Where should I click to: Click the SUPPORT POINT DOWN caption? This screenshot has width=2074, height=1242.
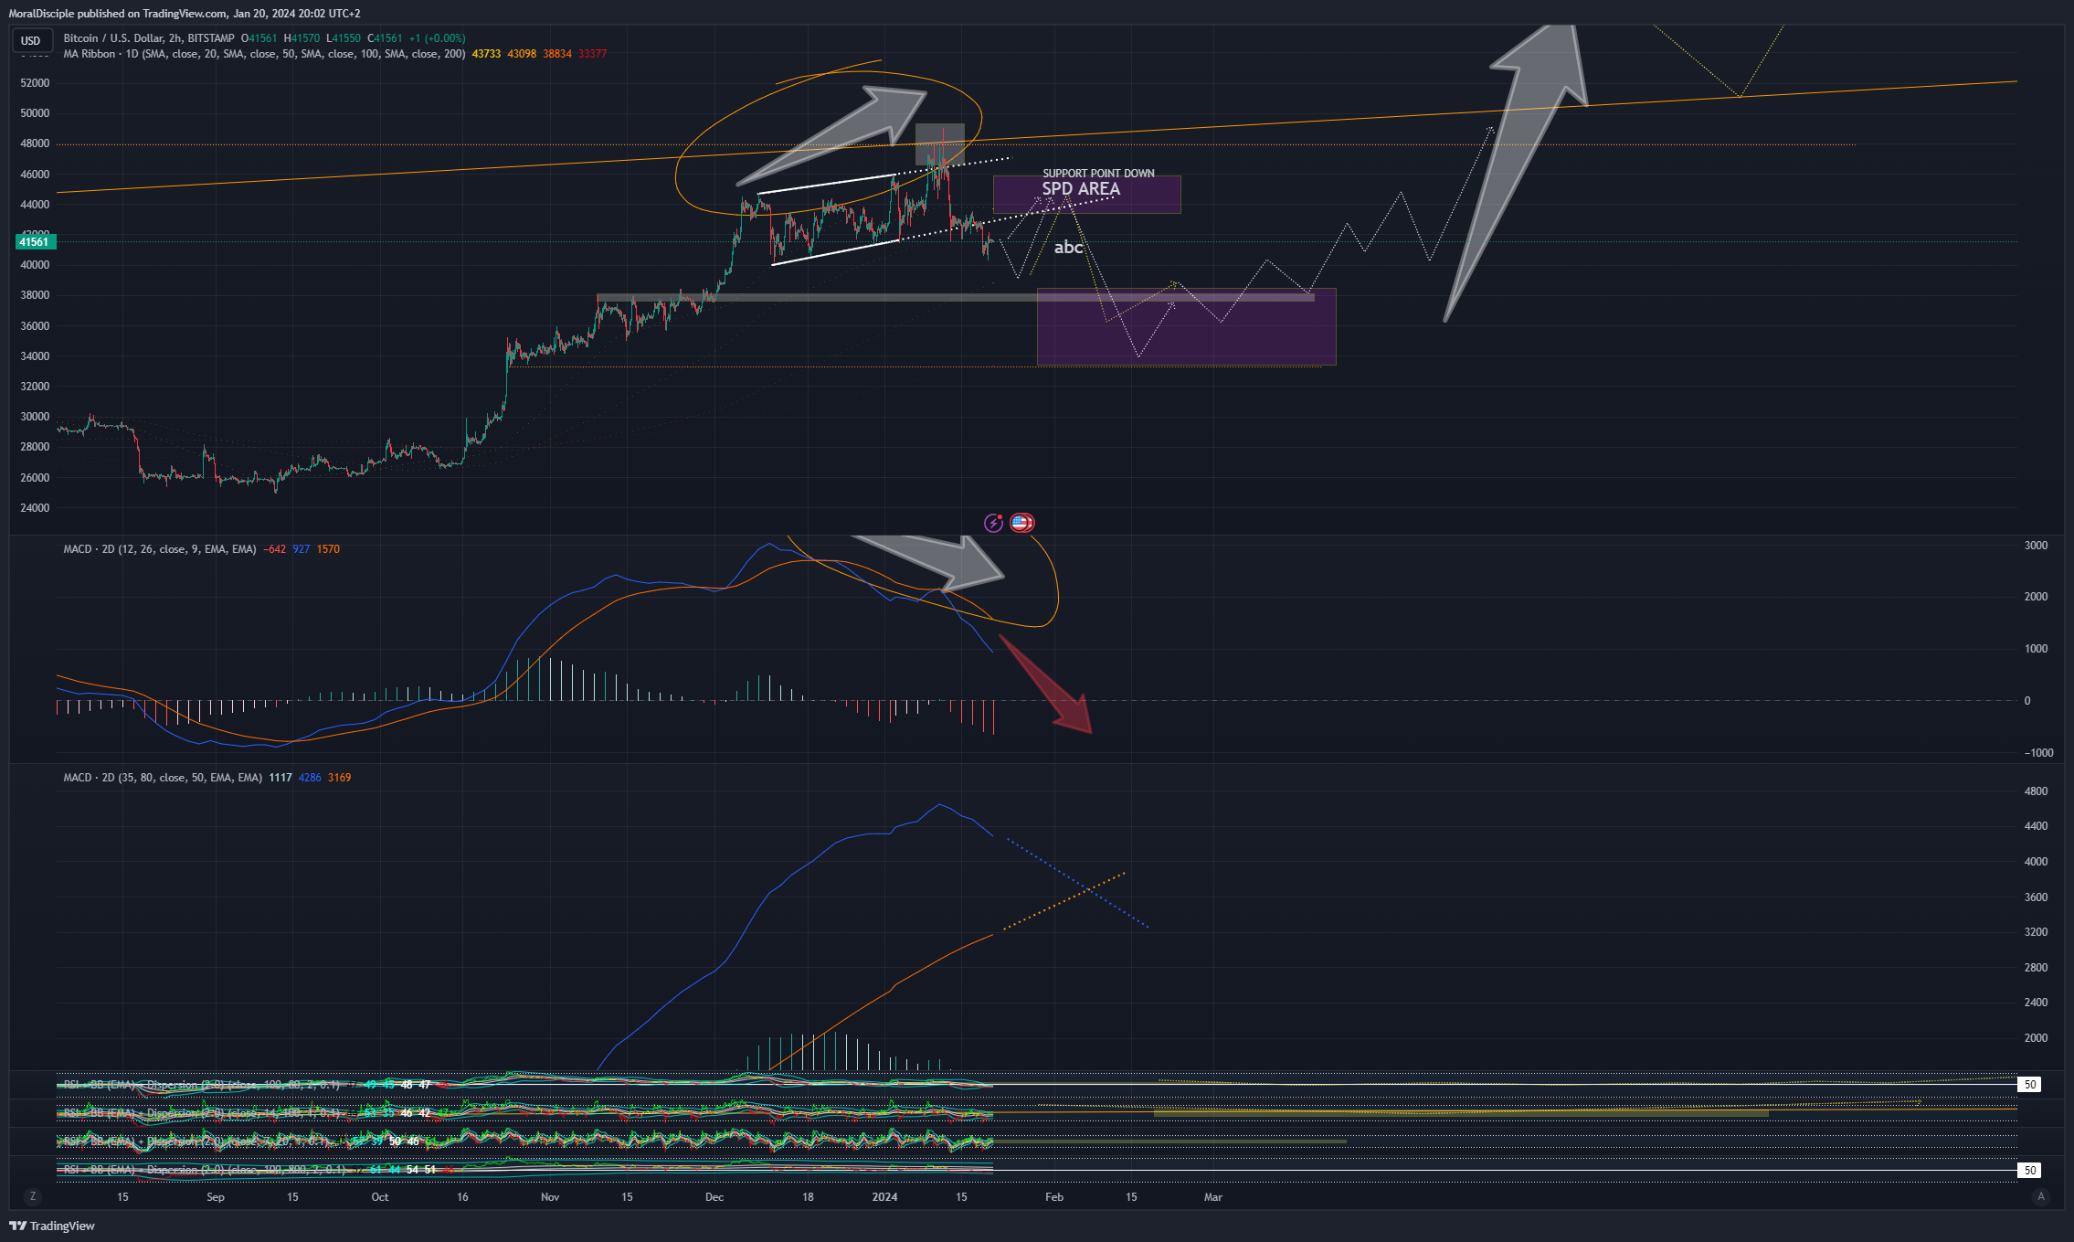(1098, 173)
